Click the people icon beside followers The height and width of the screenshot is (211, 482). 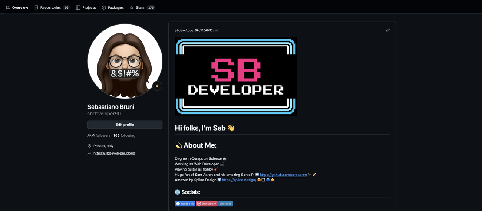tap(89, 135)
